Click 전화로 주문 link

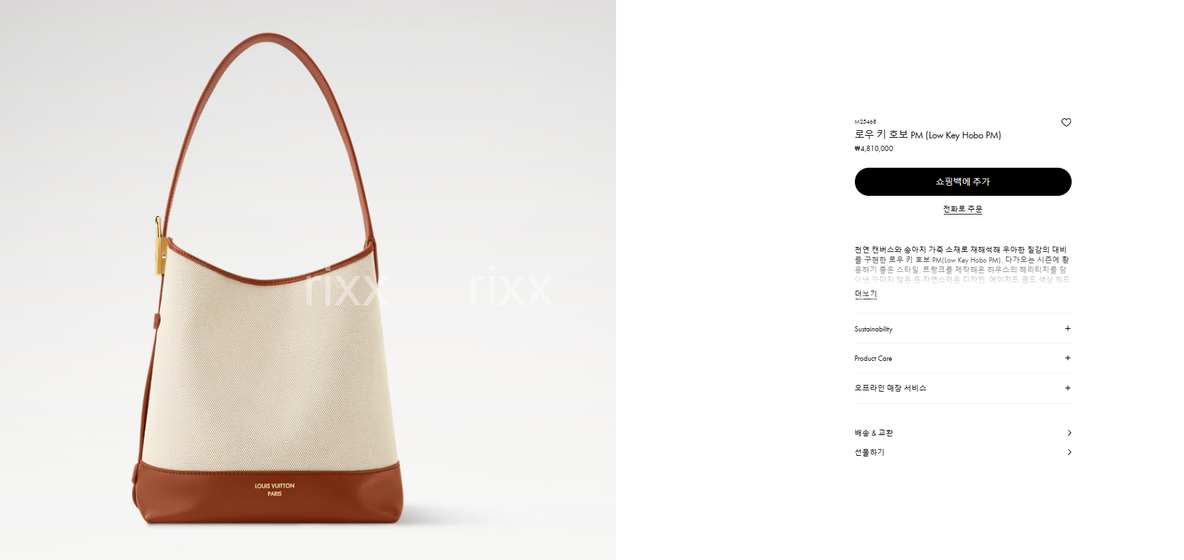tap(963, 209)
